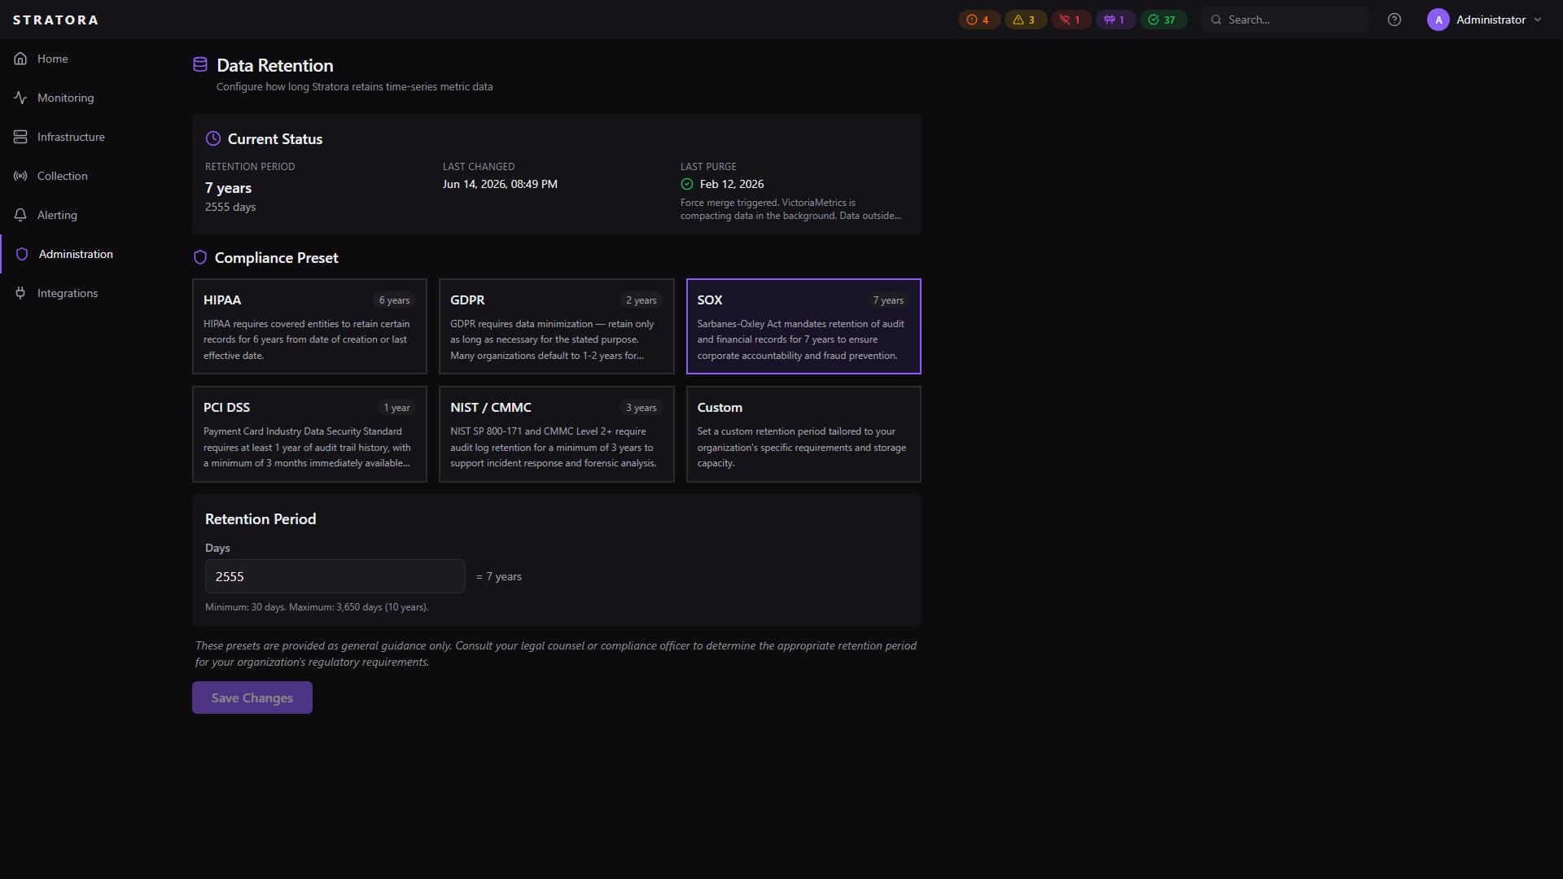The width and height of the screenshot is (1563, 879).
Task: Click the '= 7 years' conversion text
Action: point(499,576)
